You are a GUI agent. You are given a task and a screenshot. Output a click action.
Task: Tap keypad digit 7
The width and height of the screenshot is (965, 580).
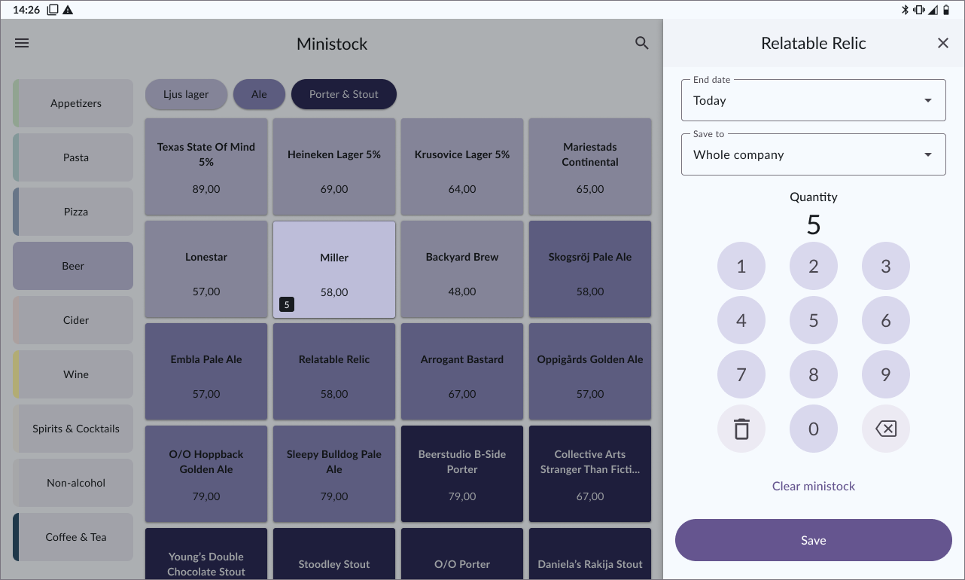(x=741, y=374)
